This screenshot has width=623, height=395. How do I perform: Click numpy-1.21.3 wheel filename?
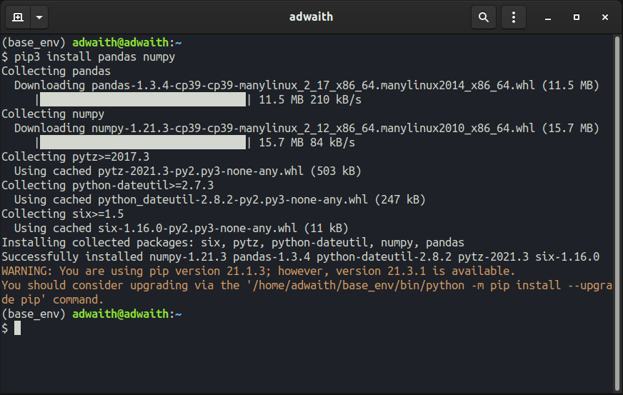pyautogui.click(x=313, y=129)
